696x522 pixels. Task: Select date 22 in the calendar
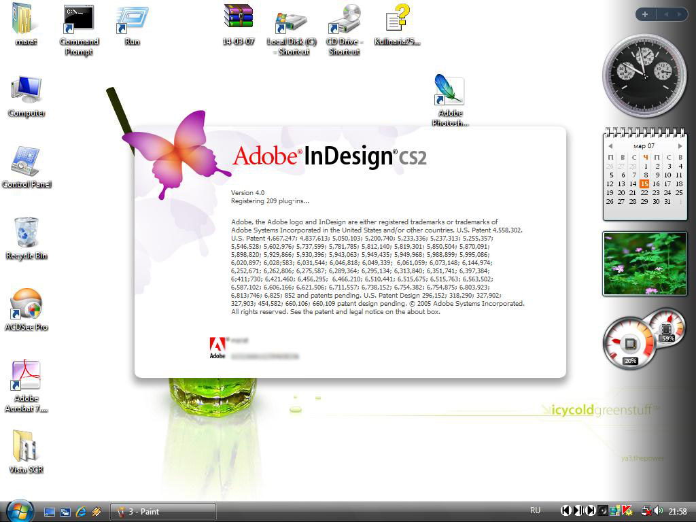[x=644, y=192]
